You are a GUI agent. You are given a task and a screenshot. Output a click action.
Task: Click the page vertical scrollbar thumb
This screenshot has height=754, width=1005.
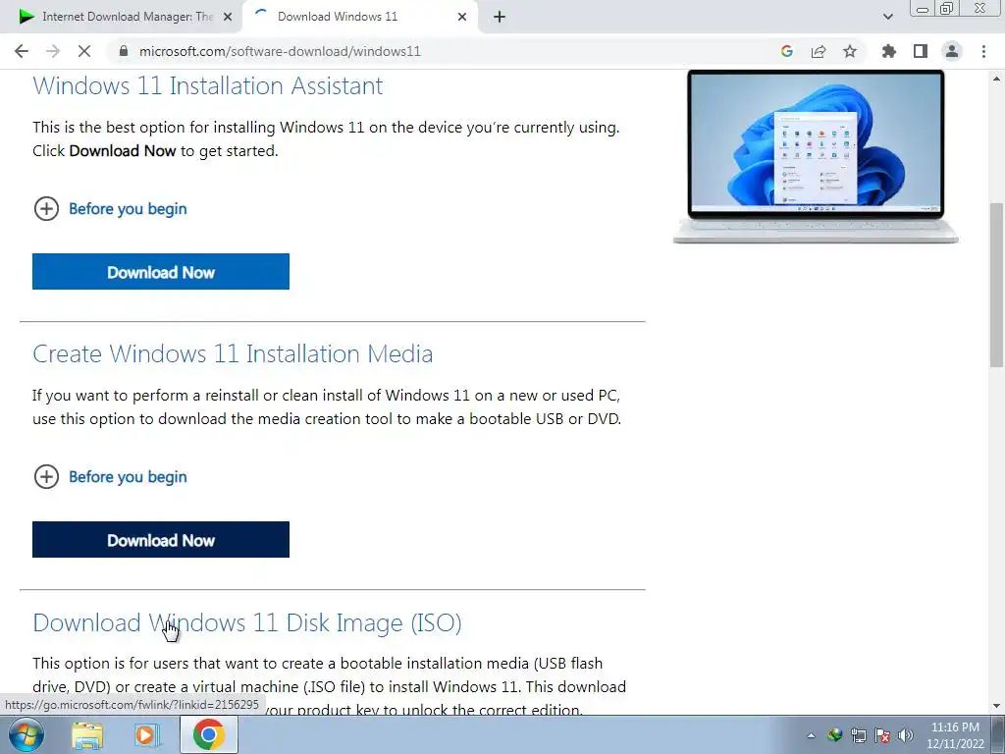[996, 285]
